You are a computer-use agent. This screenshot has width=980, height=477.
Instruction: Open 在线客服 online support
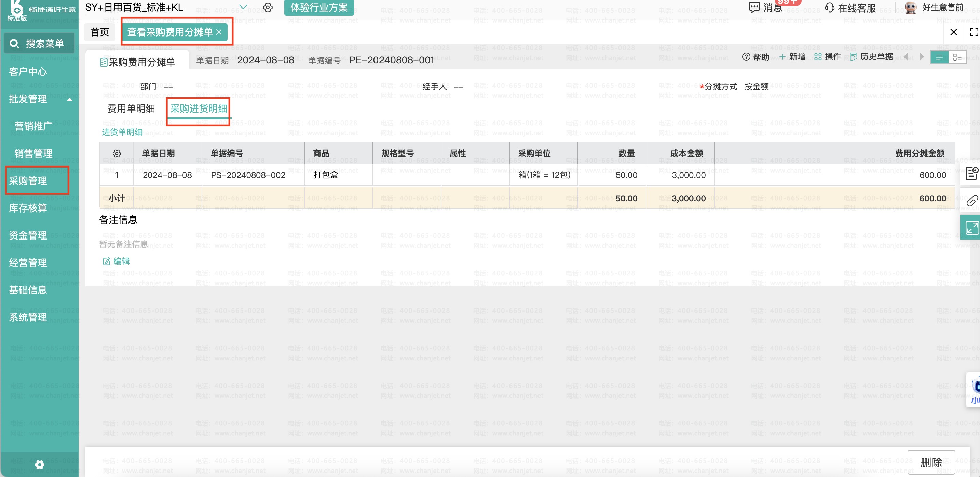850,8
